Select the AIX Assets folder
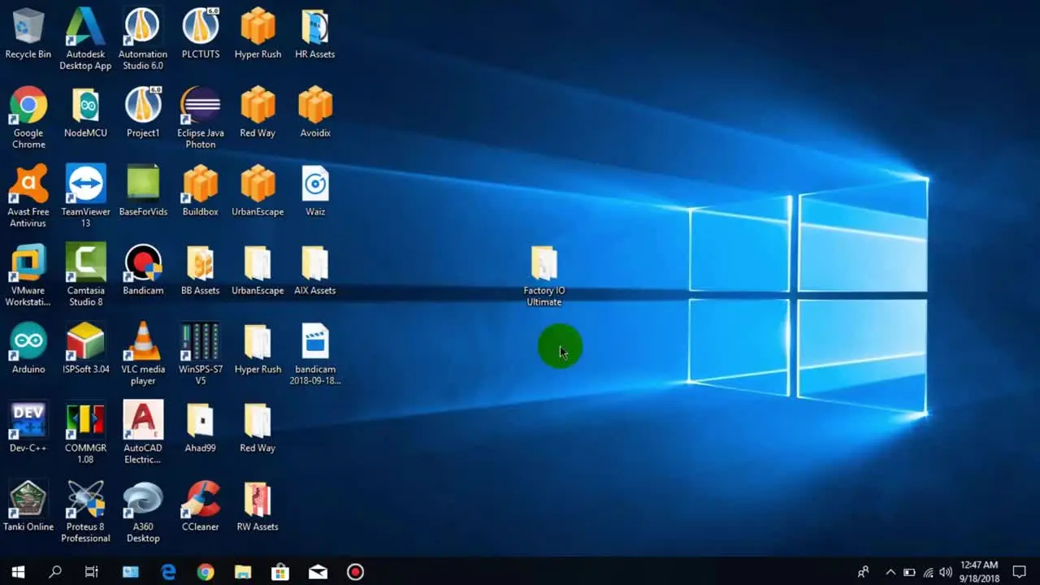1040x585 pixels. [315, 271]
